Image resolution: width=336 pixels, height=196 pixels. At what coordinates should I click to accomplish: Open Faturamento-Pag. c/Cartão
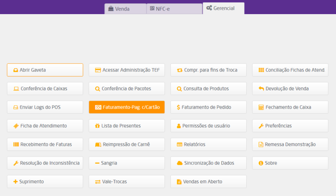click(x=127, y=107)
